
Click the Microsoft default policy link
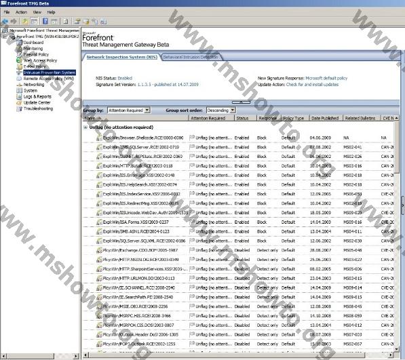(326, 78)
